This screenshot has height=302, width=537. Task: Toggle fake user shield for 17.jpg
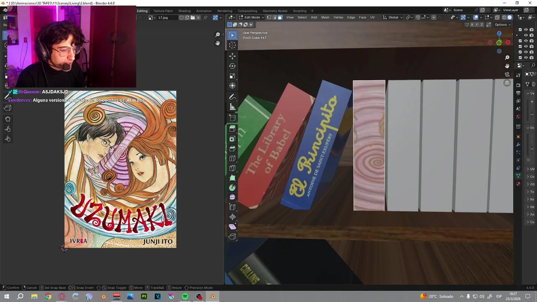tap(181, 18)
